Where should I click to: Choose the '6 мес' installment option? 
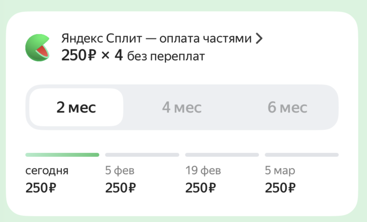pyautogui.click(x=287, y=108)
